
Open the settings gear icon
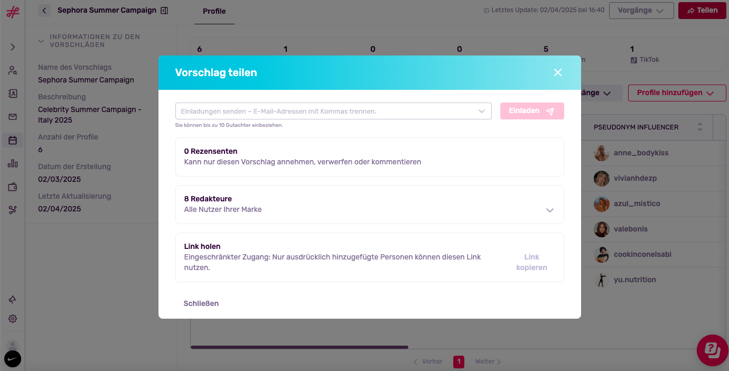(x=13, y=319)
